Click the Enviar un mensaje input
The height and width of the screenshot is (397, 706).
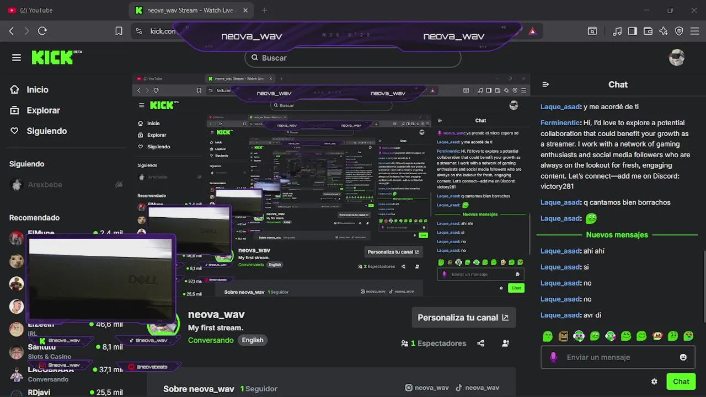[618, 357]
